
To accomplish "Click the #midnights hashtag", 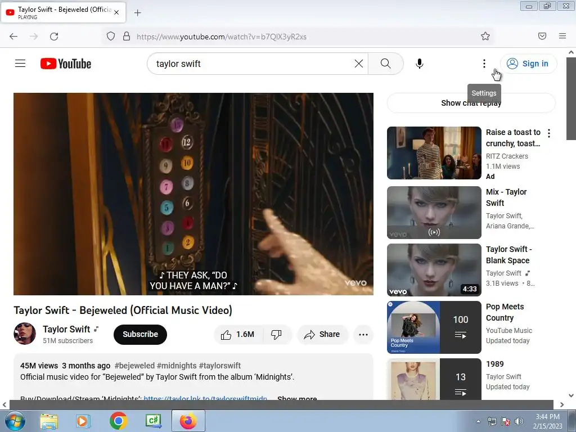I will pyautogui.click(x=177, y=366).
